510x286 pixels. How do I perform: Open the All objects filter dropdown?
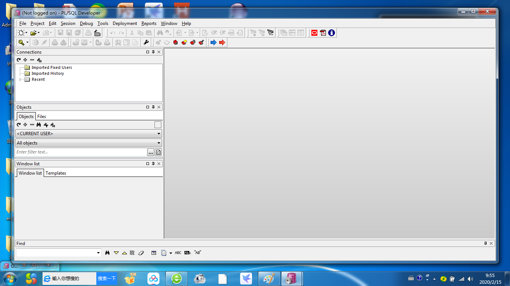(88, 143)
